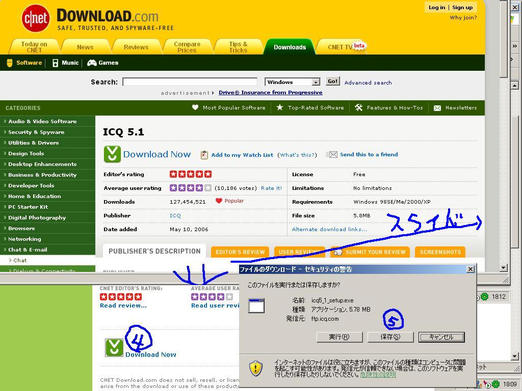Image resolution: width=522 pixels, height=391 pixels.
Task: Click the 保存(S) save button
Action: pos(390,337)
